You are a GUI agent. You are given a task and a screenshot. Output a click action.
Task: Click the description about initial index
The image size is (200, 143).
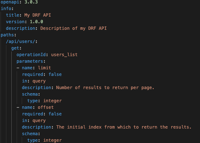point(124,127)
